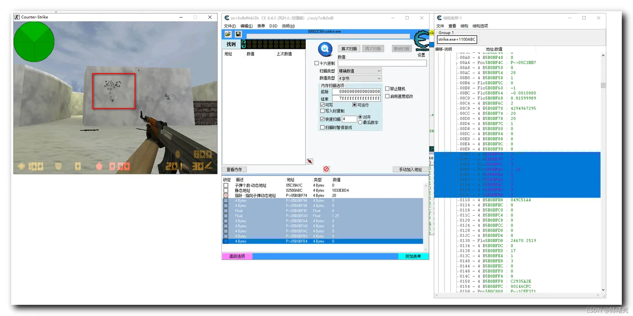Click the 首次扫描 first scan button
Screen dimensions: 633x316
click(349, 48)
